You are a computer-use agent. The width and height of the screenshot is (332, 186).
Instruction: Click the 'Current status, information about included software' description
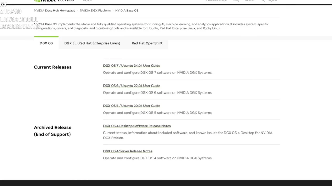[x=188, y=135]
